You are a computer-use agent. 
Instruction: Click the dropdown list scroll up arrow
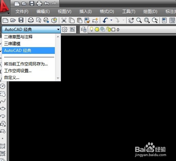[58, 37]
